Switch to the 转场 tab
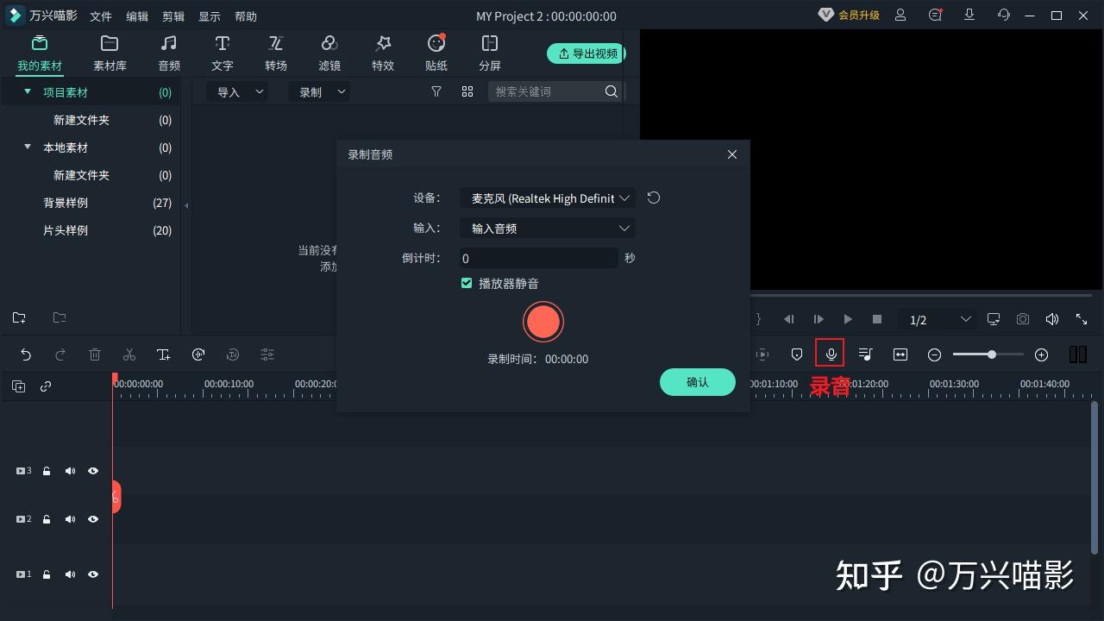Image resolution: width=1104 pixels, height=621 pixels. 276,53
